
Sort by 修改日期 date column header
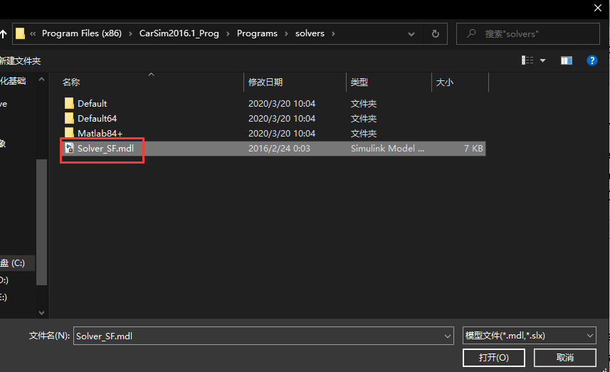click(x=265, y=82)
